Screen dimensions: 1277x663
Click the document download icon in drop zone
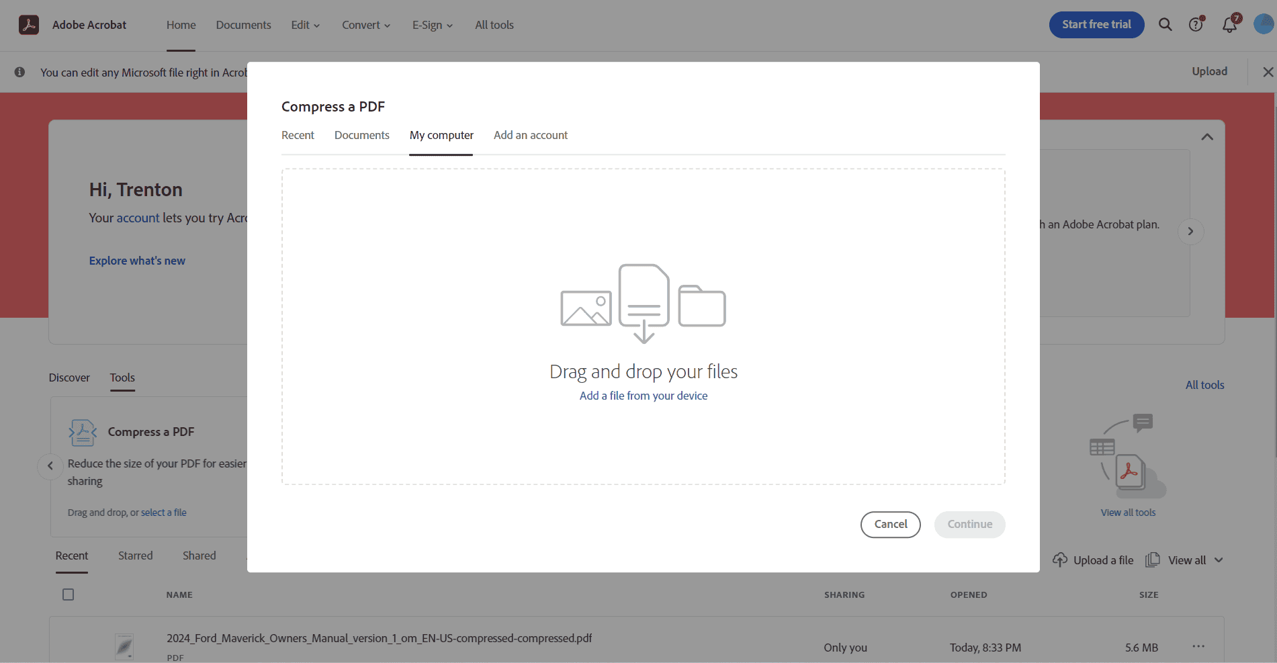click(644, 303)
